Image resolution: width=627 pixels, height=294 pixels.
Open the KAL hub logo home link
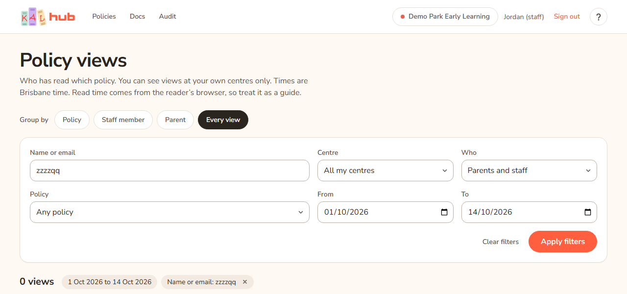[x=48, y=17]
